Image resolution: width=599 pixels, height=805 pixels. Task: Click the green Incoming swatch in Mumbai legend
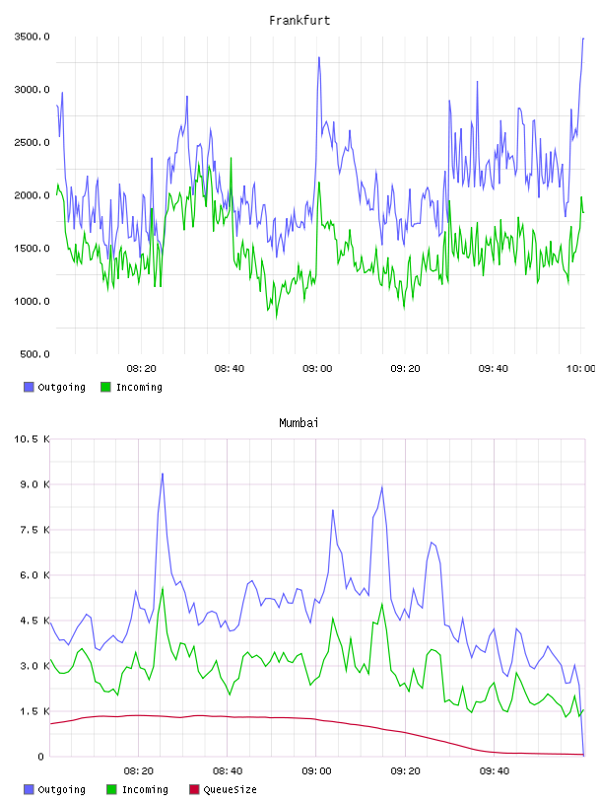click(111, 789)
